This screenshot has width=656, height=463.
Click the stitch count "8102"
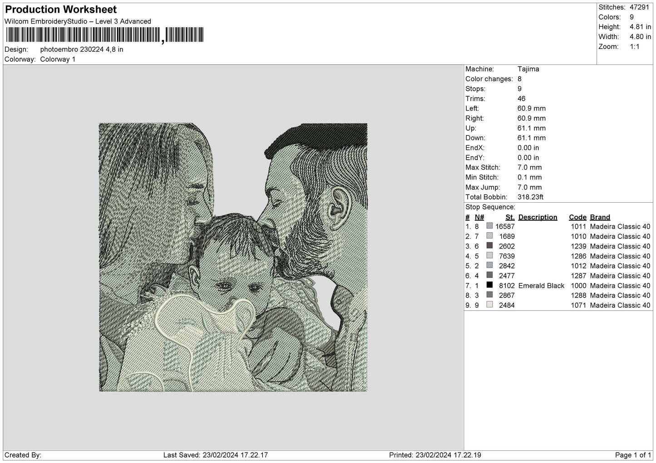(507, 286)
